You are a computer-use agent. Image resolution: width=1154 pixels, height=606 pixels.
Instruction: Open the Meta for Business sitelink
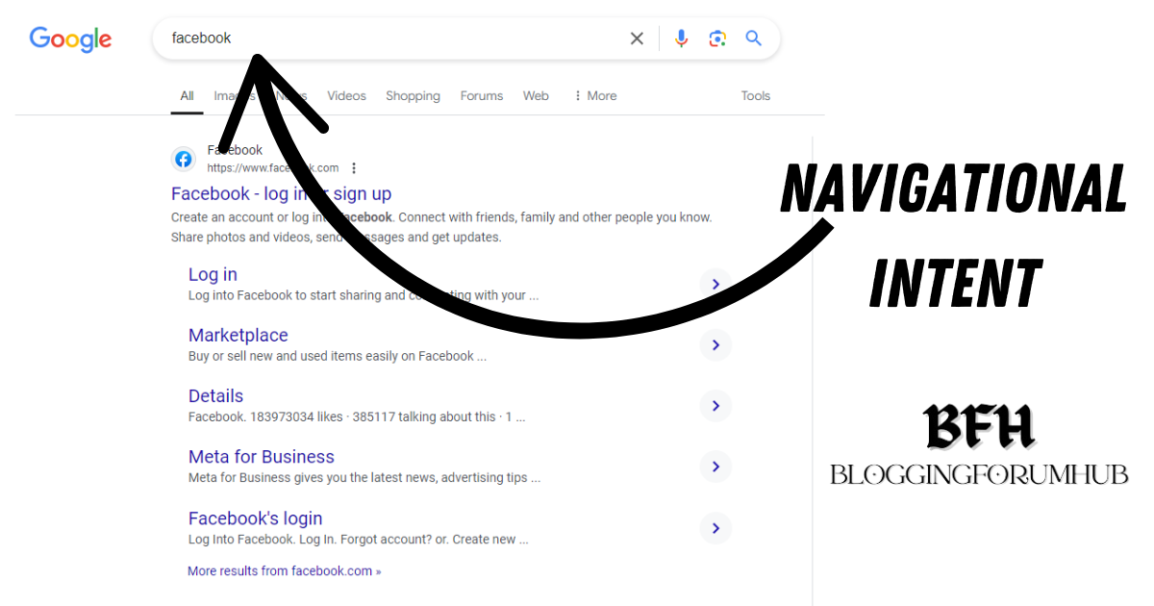pos(262,456)
